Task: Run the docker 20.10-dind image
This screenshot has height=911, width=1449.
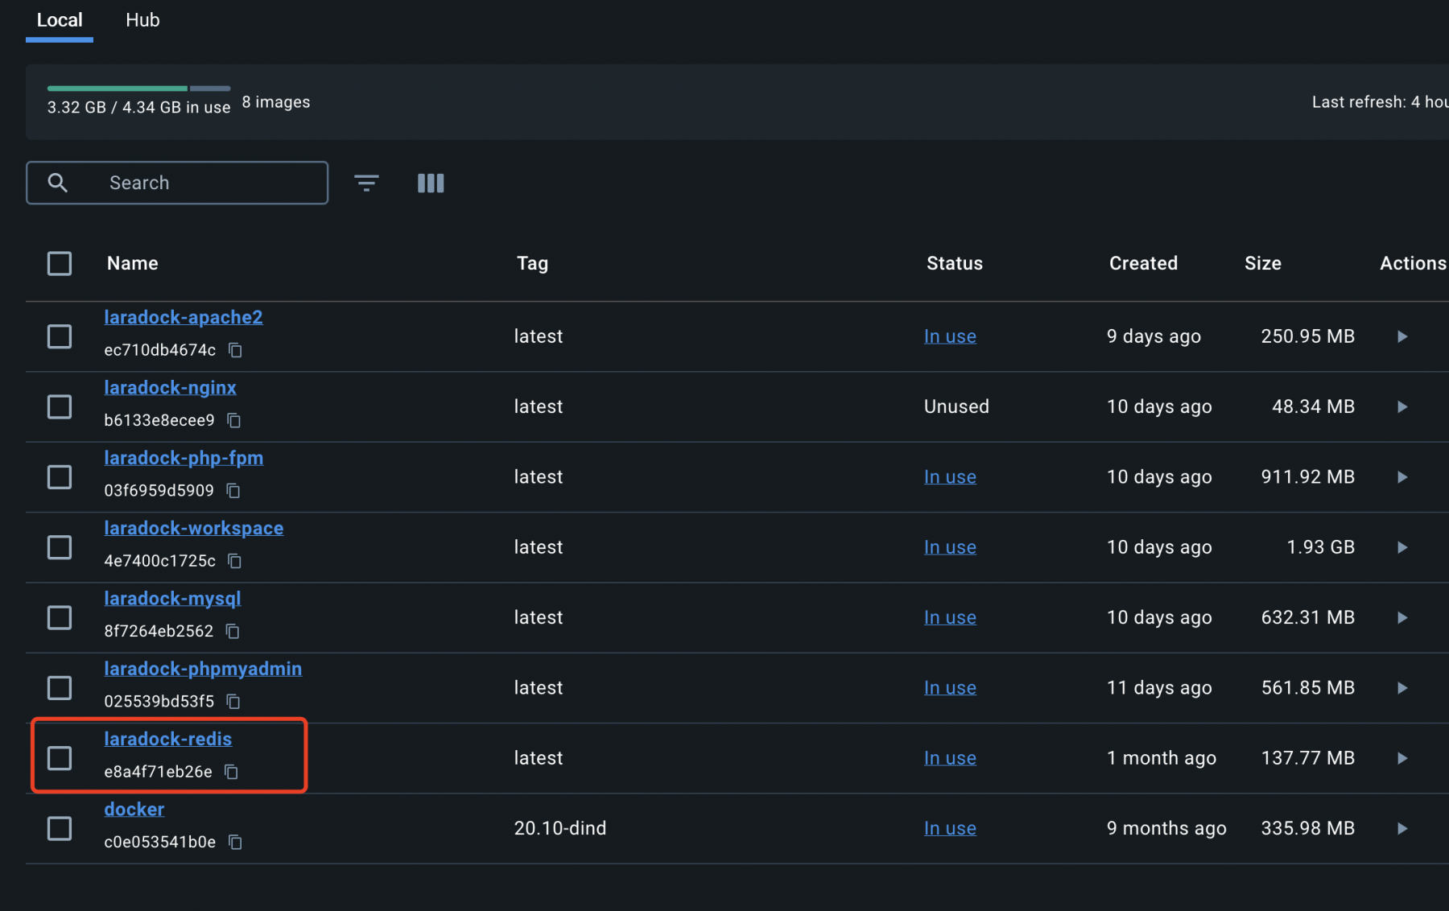Action: point(1402,828)
